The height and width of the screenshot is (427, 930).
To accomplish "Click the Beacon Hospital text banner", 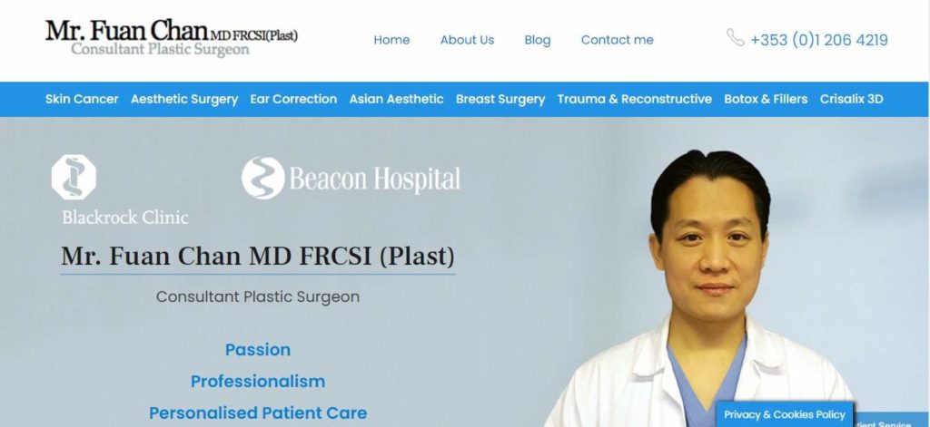I will [x=374, y=179].
